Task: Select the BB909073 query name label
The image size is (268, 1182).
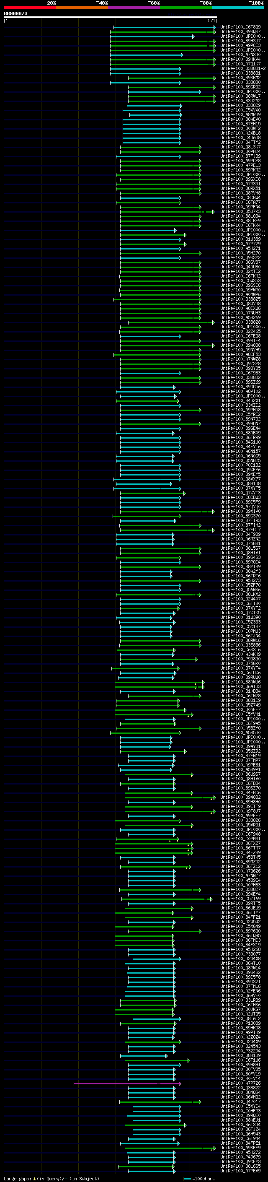Action: click(15, 14)
